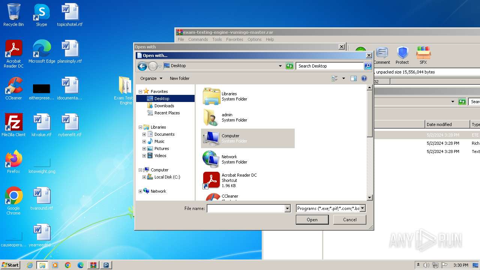Select CCleaner desktop shortcut

click(x=13, y=88)
